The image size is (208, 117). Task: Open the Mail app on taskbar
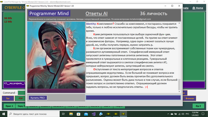coord(86,114)
